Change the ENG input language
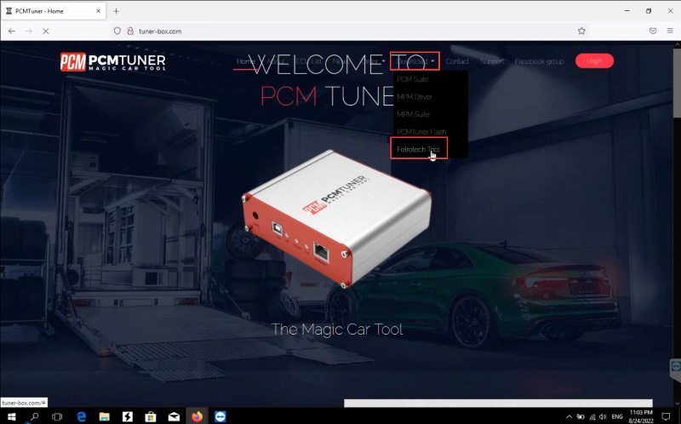This screenshot has width=681, height=424. [617, 416]
